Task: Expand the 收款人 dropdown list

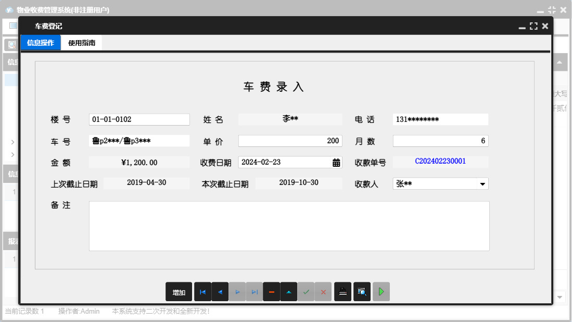Action: point(482,184)
